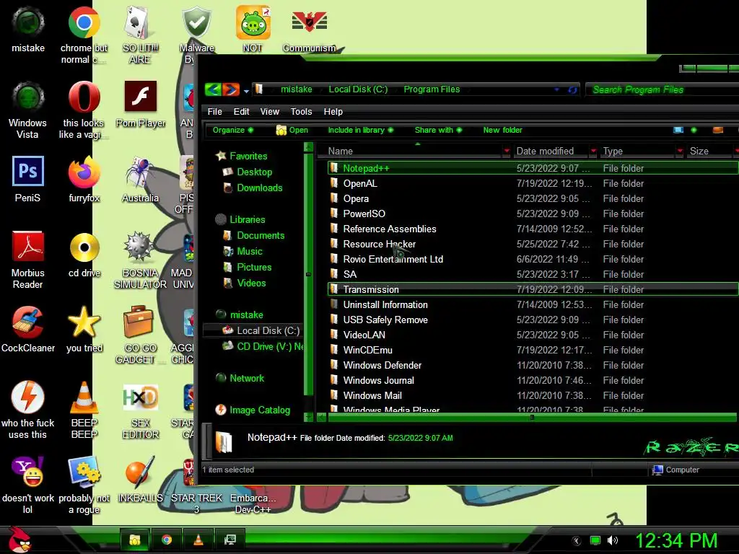Open the Name column filter dropdown
The width and height of the screenshot is (739, 554).
(x=507, y=151)
